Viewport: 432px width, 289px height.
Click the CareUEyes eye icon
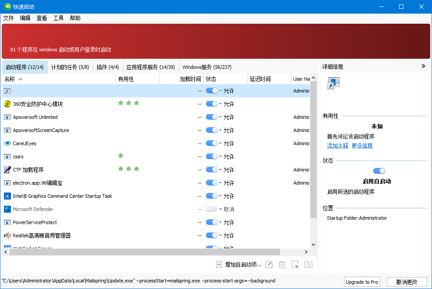tap(7, 143)
